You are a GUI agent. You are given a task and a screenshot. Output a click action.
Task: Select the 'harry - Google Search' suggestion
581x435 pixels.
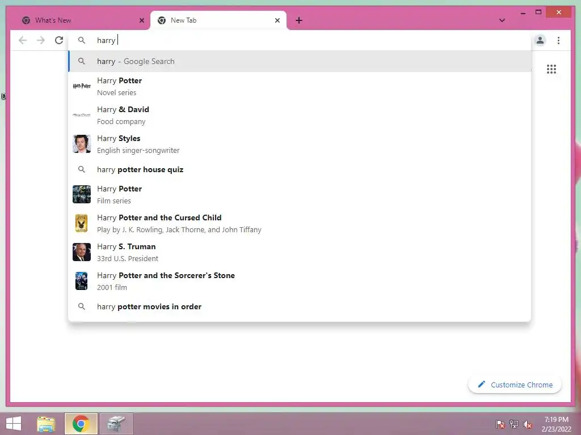(x=300, y=61)
